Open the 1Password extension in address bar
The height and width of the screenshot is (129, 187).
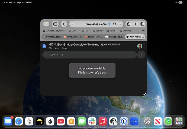click(x=109, y=24)
